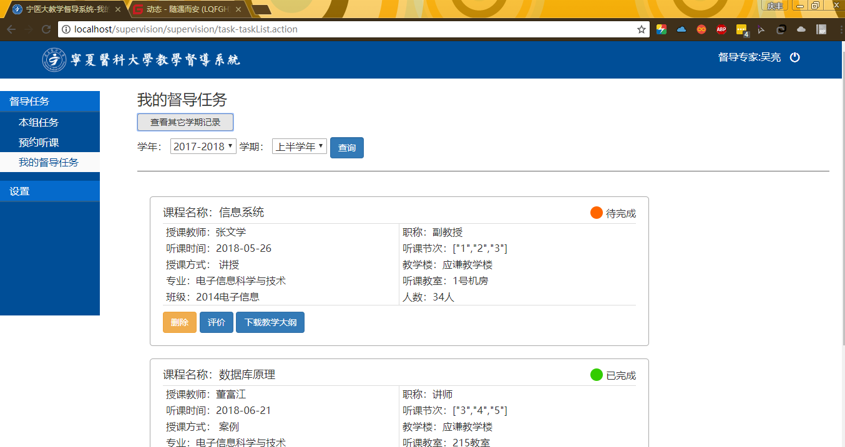The height and width of the screenshot is (447, 845).
Task: Click 听课教室：1号机房 text
Action: 446,281
